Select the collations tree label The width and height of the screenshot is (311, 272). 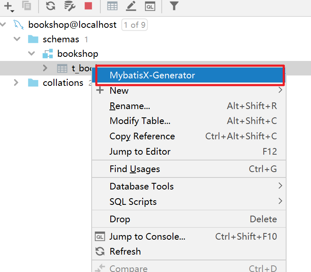point(63,83)
